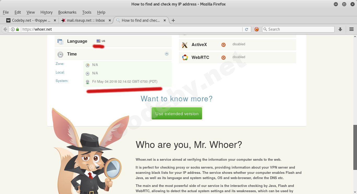Click the system time value Fri May 04 2018
Image resolution: width=357 pixels, height=194 pixels.
point(125,81)
